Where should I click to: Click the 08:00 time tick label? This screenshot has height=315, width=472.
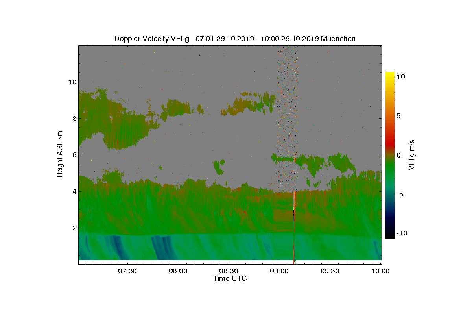[x=178, y=271]
